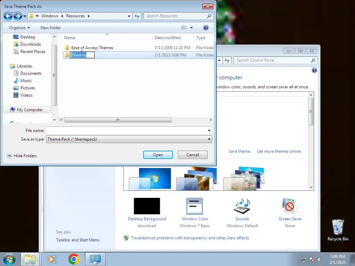Screen dimensions: 355x266
Task: Click the Search Resources magnifier icon
Action: 209,16
